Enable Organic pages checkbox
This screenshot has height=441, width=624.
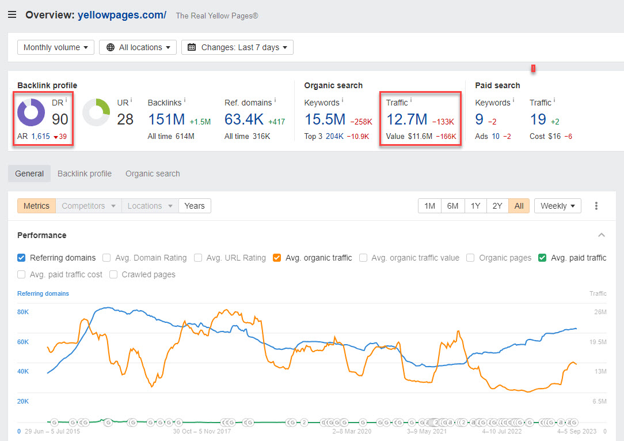pyautogui.click(x=470, y=258)
